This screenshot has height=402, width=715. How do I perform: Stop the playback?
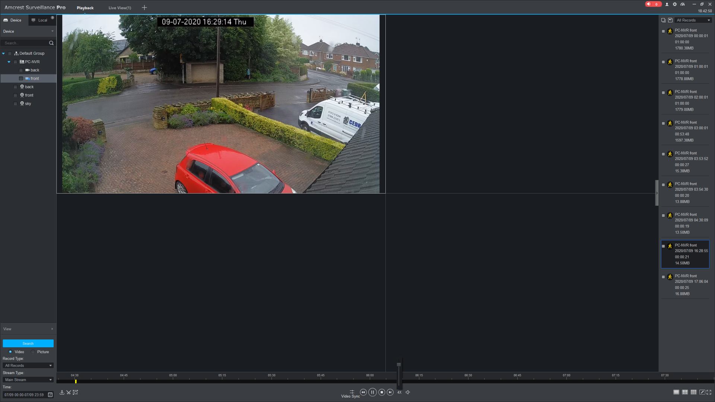pos(382,392)
